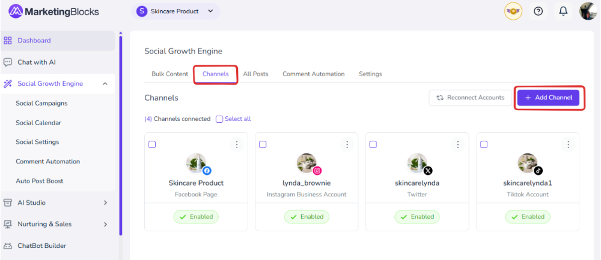
Task: Open the user profile avatar
Action: [587, 11]
